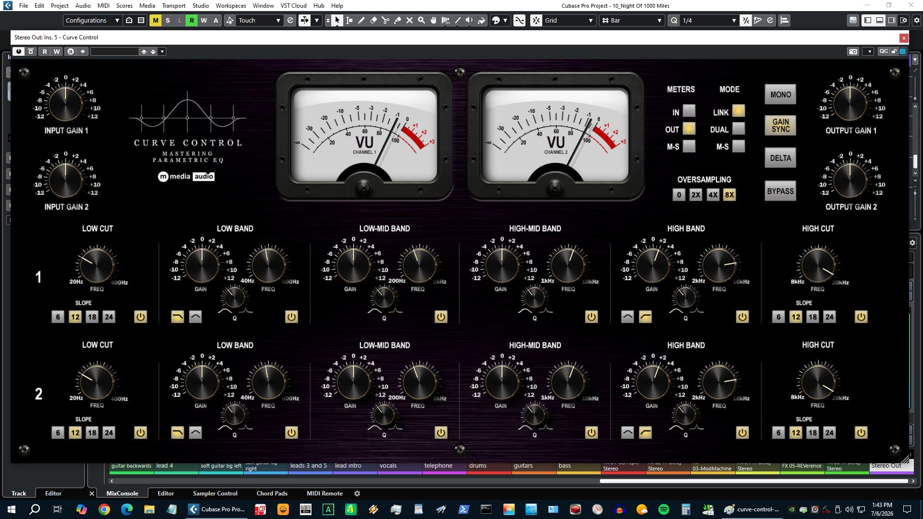Select the hand Comp tool
The width and height of the screenshot is (923, 519).
(x=434, y=20)
